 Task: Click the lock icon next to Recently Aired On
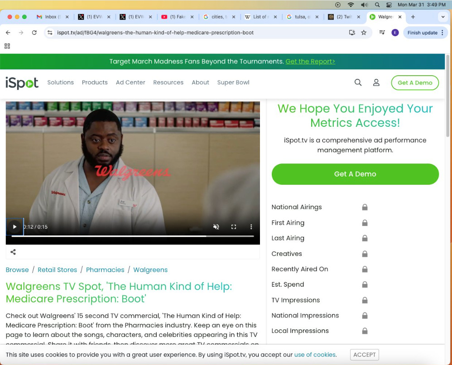[365, 269]
